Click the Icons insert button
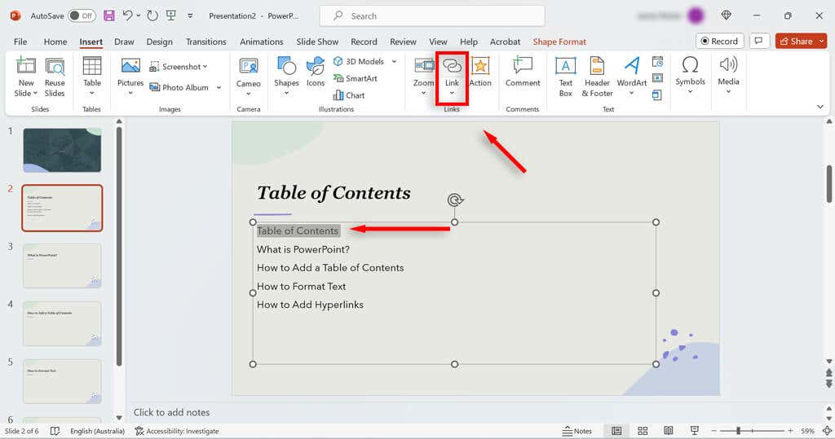 click(316, 72)
